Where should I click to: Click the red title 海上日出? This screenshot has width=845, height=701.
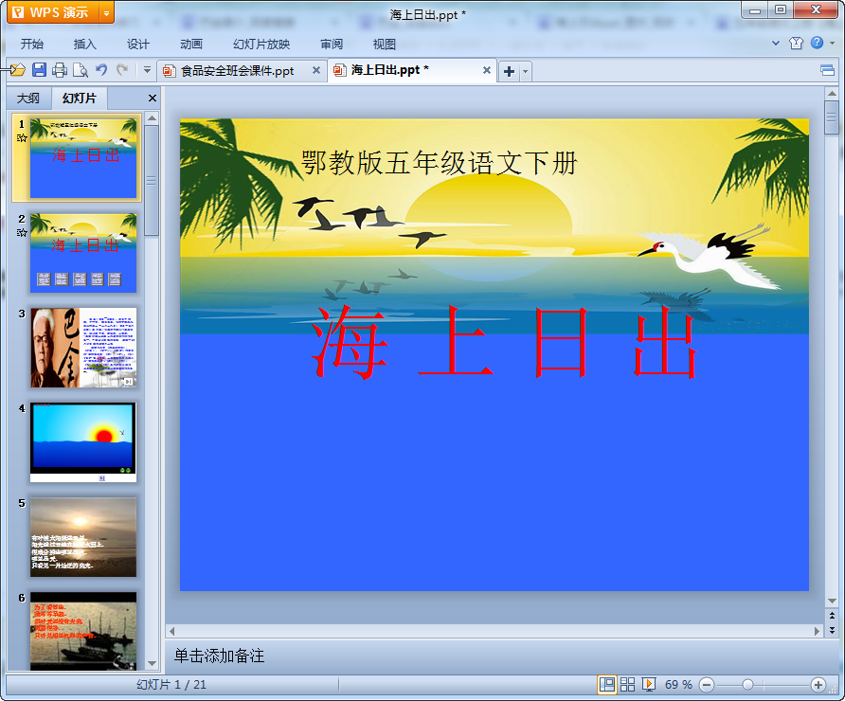504,342
